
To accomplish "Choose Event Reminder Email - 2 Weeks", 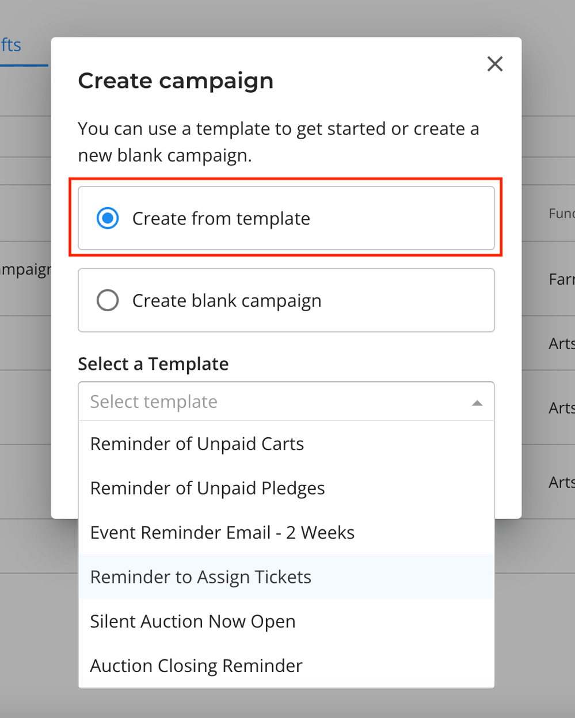I will tap(222, 532).
